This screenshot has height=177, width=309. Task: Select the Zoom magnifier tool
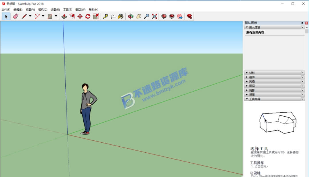[x=146, y=16]
